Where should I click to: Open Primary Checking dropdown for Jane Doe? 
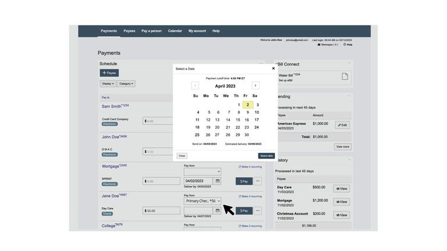coord(203,201)
